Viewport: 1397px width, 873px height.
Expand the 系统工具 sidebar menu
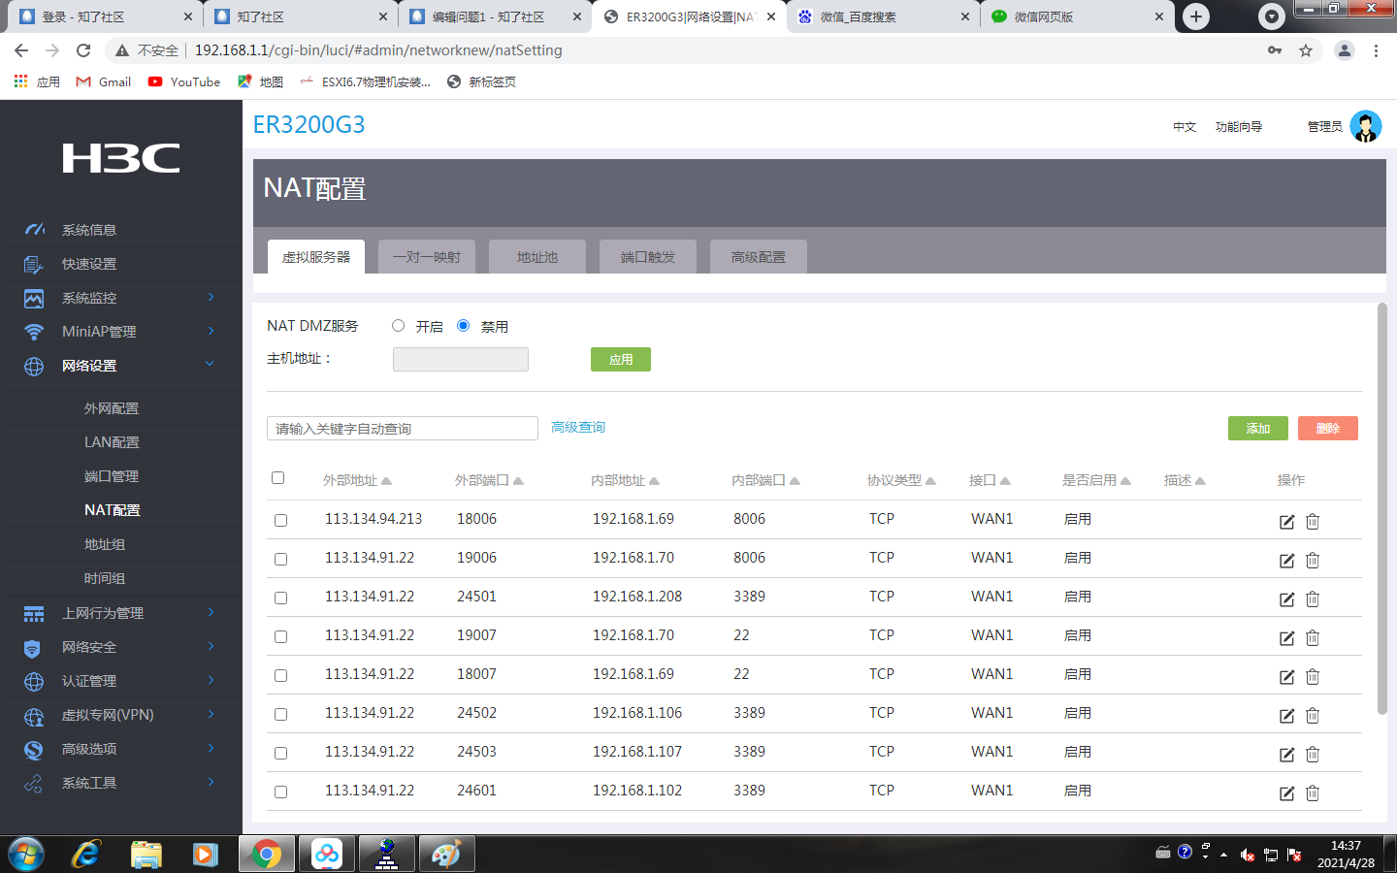(121, 783)
